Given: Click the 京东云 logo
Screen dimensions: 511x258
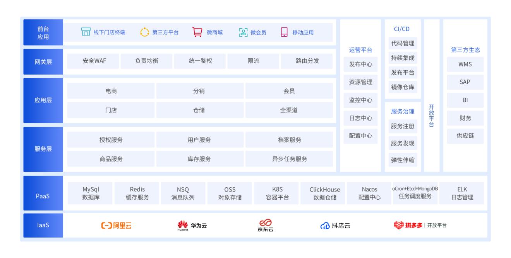Looking at the screenshot, I should (266, 226).
